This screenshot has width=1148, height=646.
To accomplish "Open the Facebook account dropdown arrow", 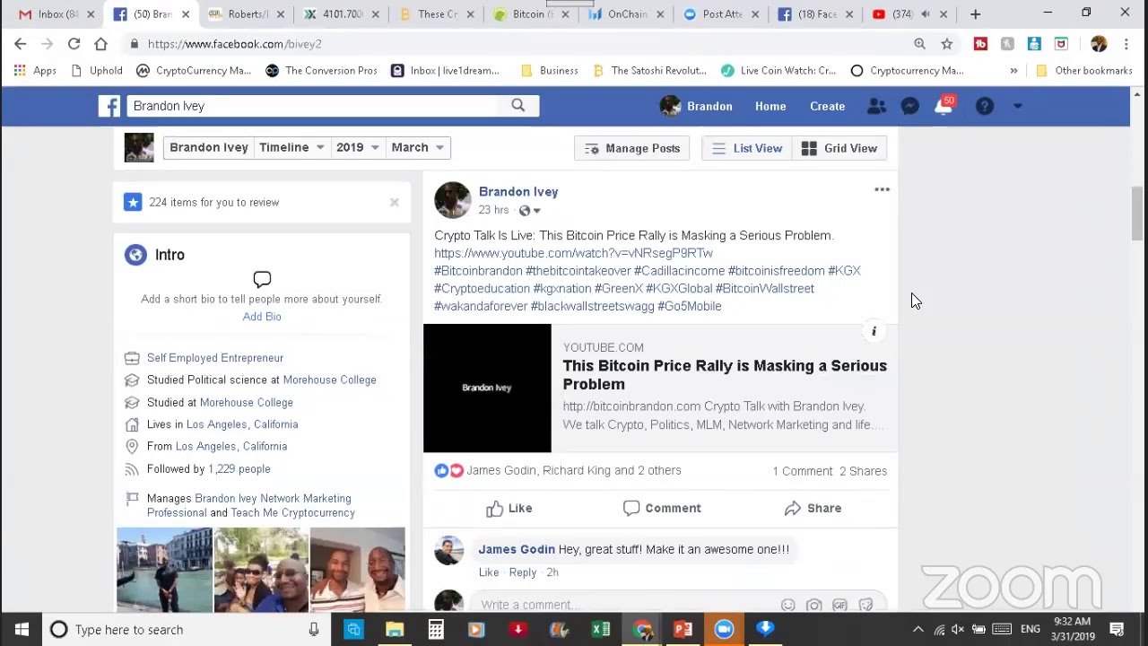I will 1017,106.
